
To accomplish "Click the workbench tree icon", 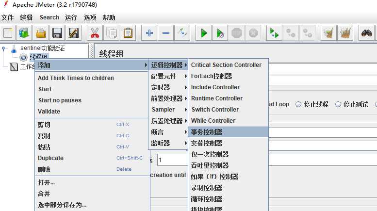I will tap(14, 66).
